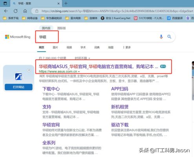Viewport: 194px width, 157px height.
Task: Open the 全系列 sublink
Action: click(x=49, y=143)
